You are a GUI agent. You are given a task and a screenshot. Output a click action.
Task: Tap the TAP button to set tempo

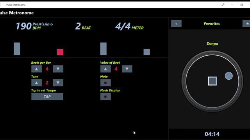pyautogui.click(x=47, y=97)
